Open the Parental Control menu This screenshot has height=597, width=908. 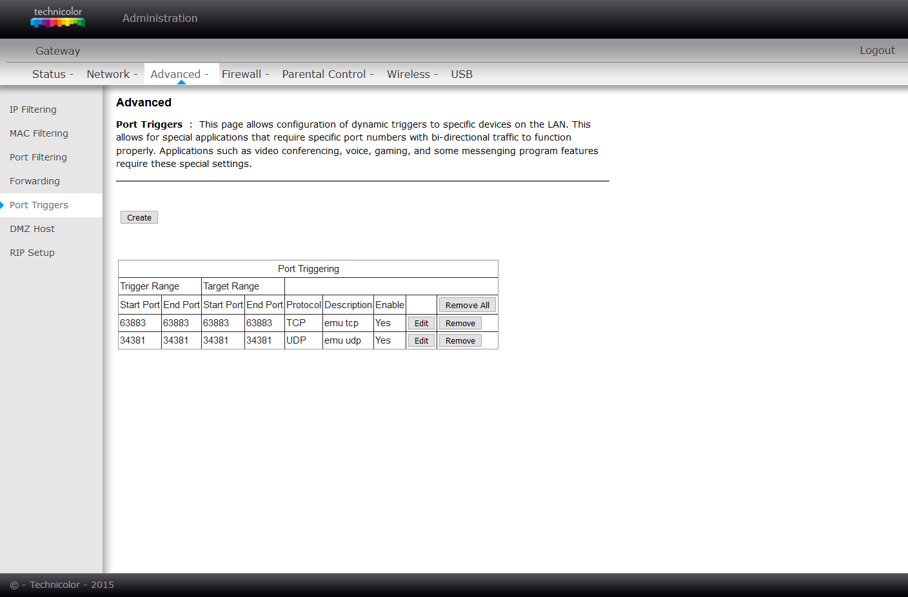point(328,74)
